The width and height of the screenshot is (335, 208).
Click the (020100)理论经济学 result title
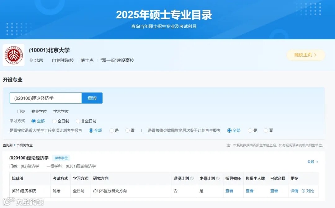pos(29,158)
